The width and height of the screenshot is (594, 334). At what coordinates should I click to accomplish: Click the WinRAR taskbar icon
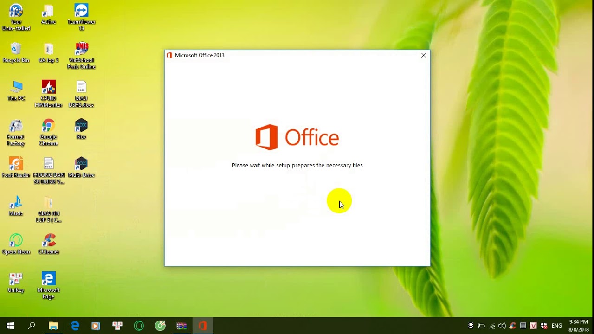pos(181,326)
